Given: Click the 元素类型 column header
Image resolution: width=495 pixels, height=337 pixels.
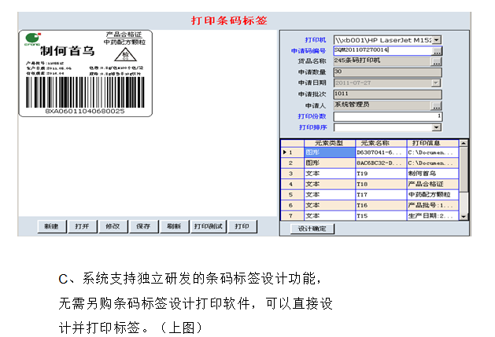Looking at the screenshot, I should pos(330,144).
